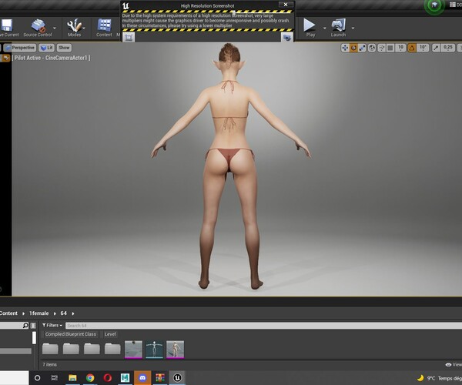Open the scale snap 0.25 dropdown
This screenshot has height=385, width=462.
tap(448, 48)
